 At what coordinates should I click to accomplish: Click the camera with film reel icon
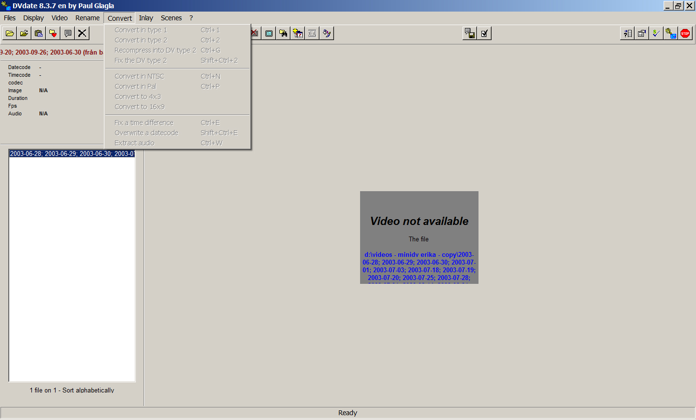(x=671, y=33)
